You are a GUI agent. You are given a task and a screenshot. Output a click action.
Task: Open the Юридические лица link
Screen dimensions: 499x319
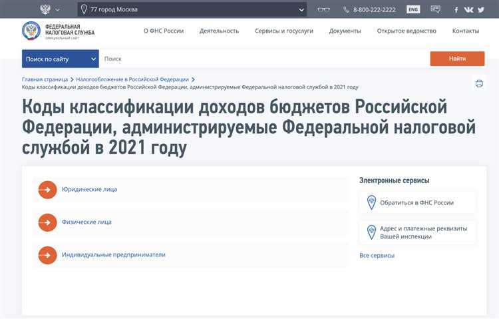[x=89, y=189]
